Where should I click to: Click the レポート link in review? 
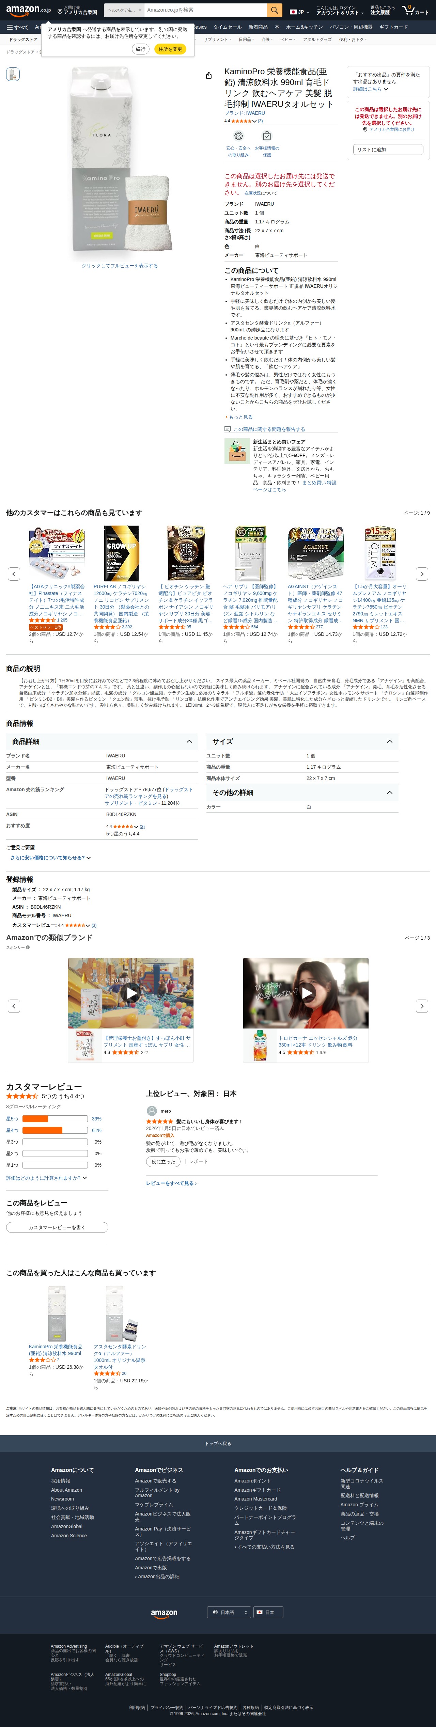pyautogui.click(x=198, y=1162)
